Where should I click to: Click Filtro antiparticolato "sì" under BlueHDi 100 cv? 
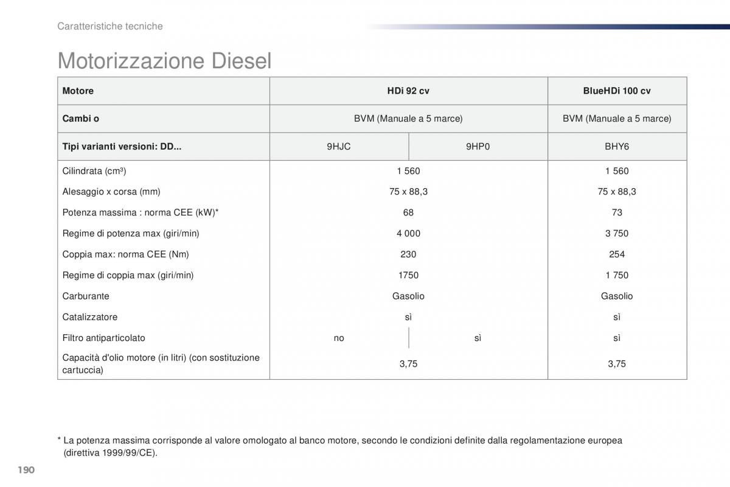pyautogui.click(x=617, y=338)
